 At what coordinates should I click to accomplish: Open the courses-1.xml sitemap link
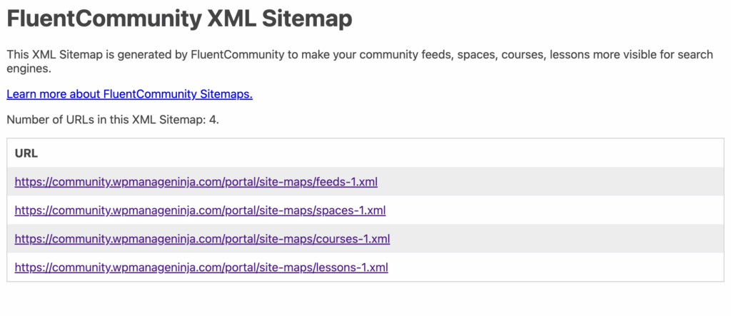[x=202, y=239]
